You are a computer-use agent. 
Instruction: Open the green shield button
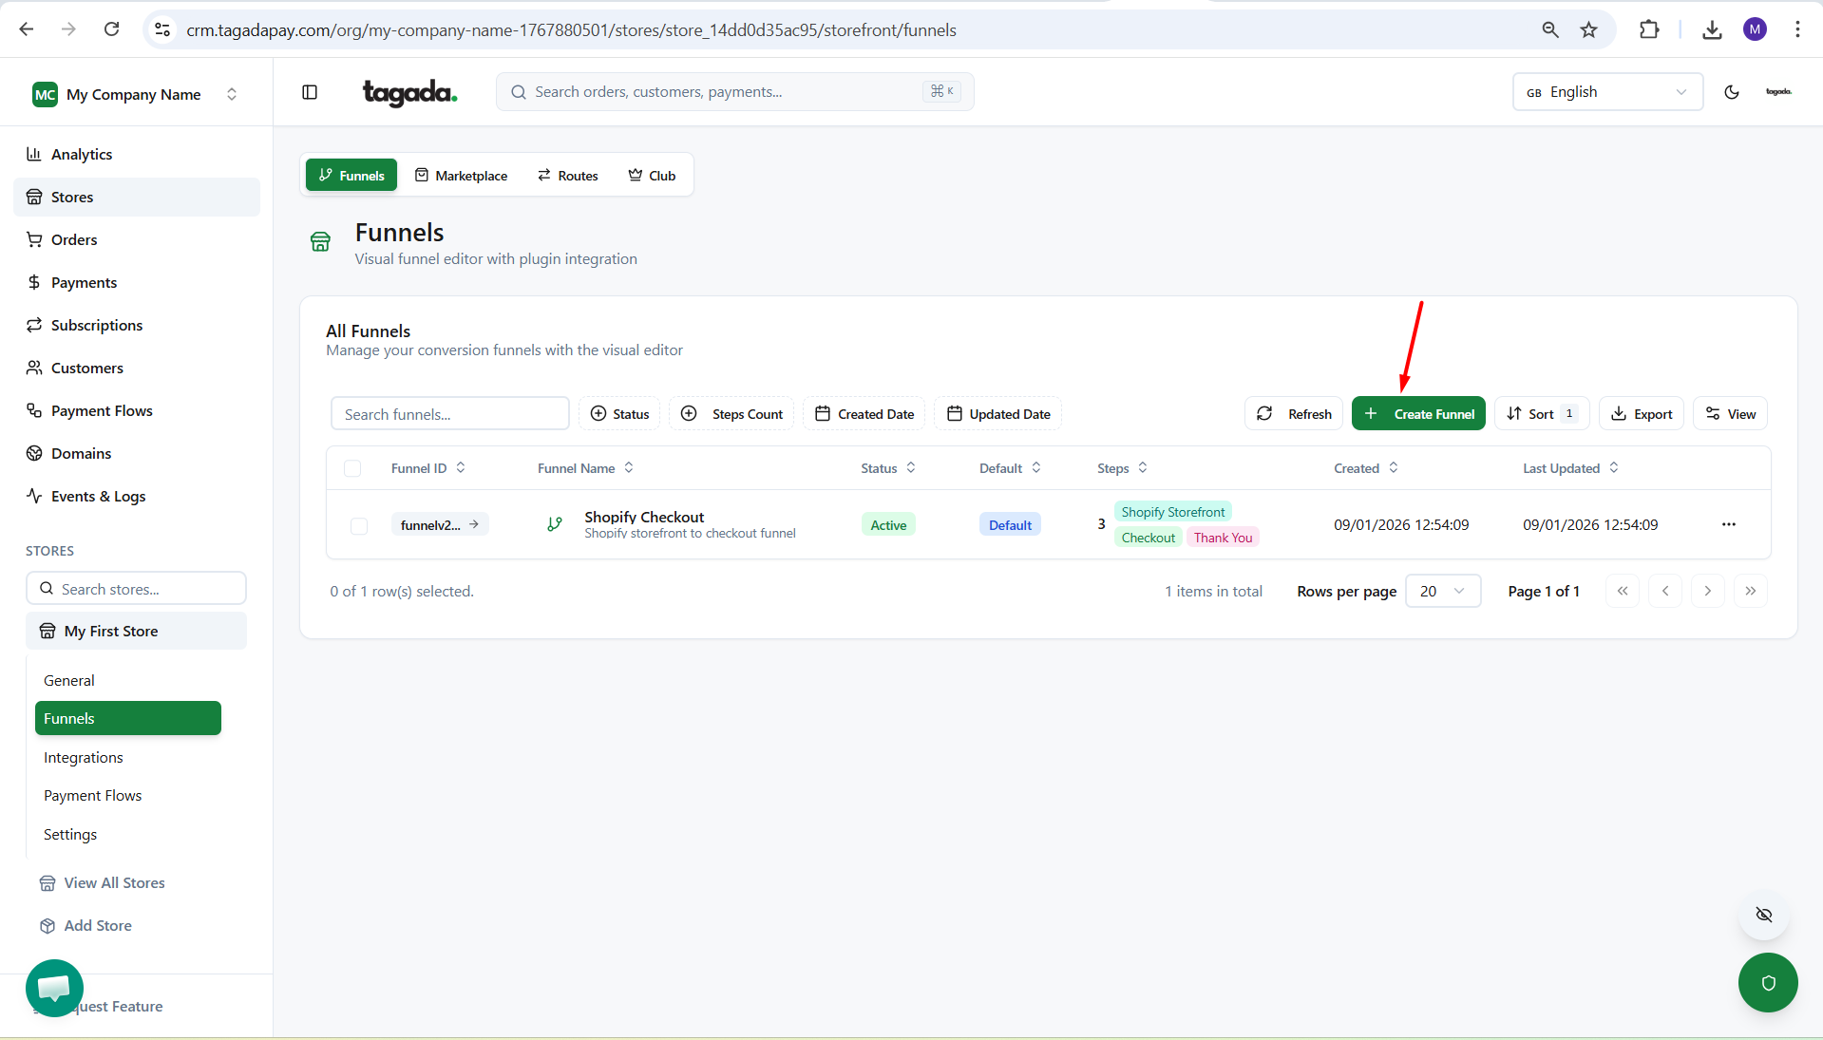point(1767,983)
